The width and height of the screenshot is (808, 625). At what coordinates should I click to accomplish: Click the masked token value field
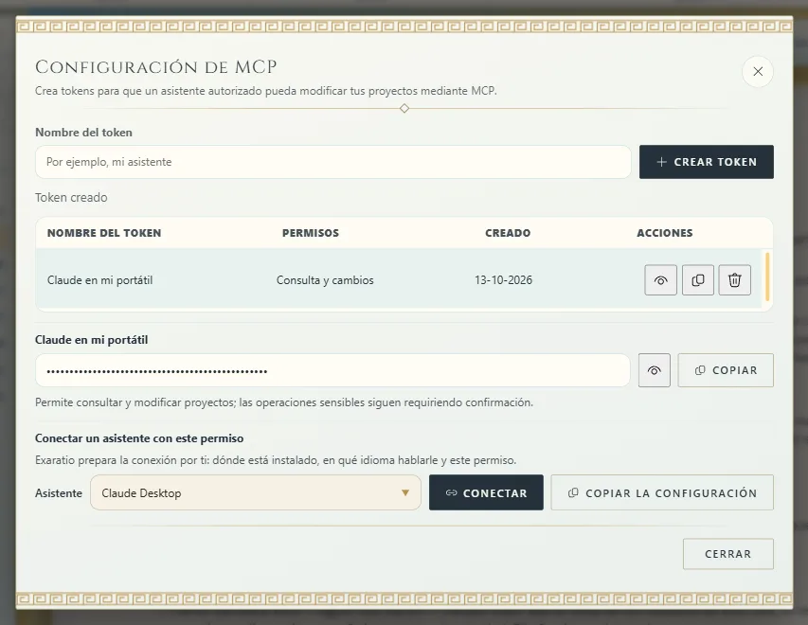(x=332, y=370)
